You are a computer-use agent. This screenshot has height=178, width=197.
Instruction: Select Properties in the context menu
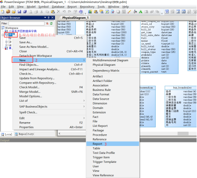49,127
